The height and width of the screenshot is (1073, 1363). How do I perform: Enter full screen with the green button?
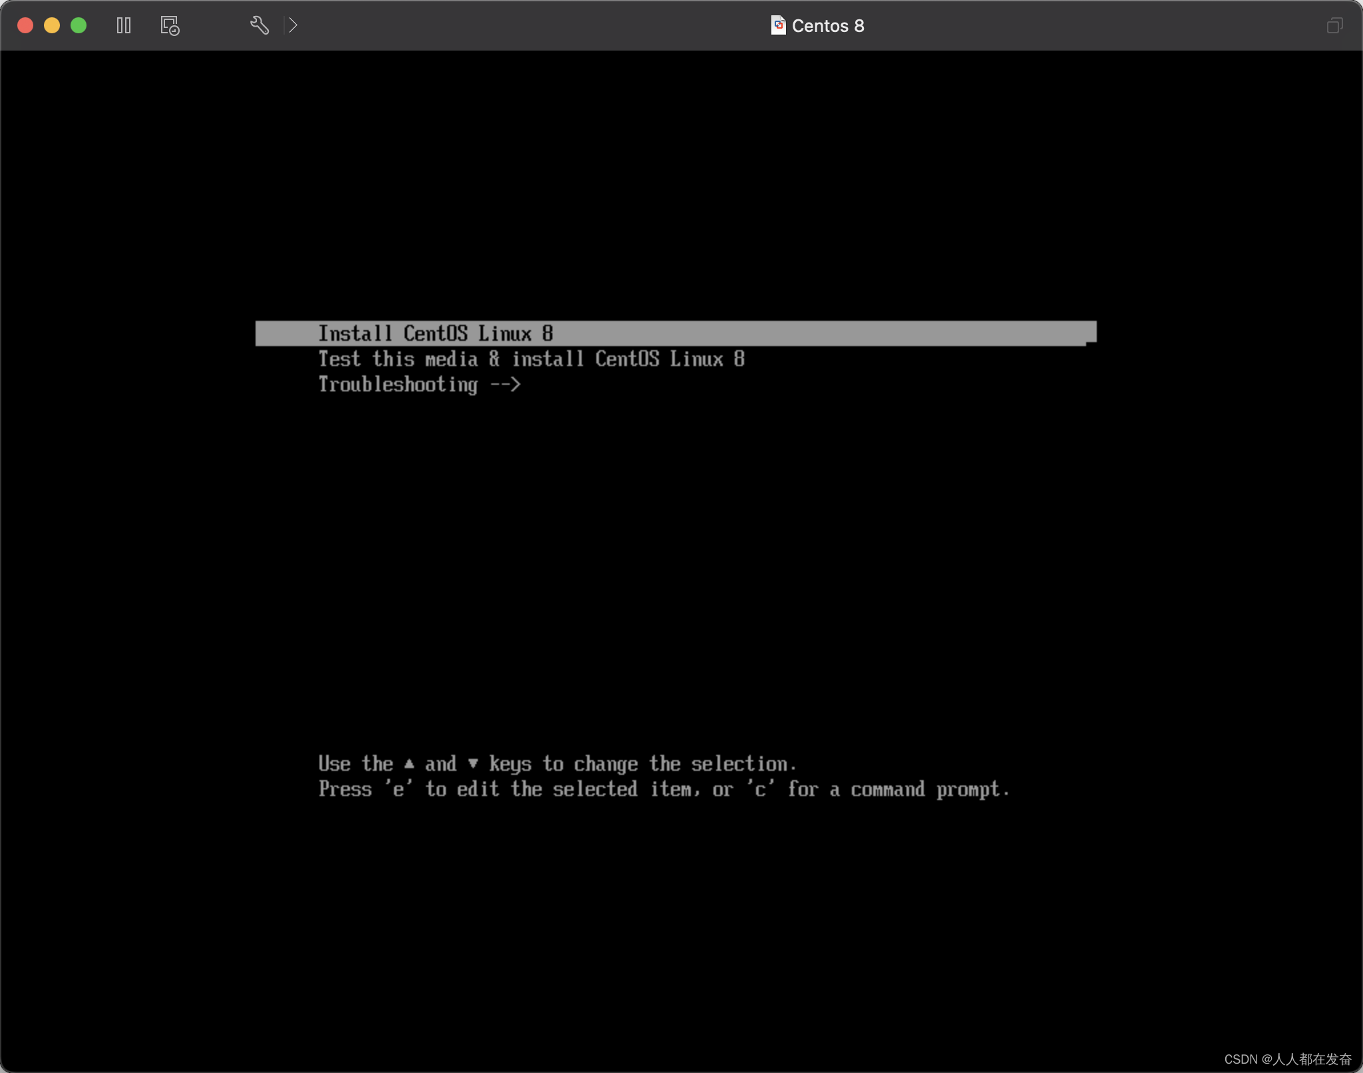(79, 26)
